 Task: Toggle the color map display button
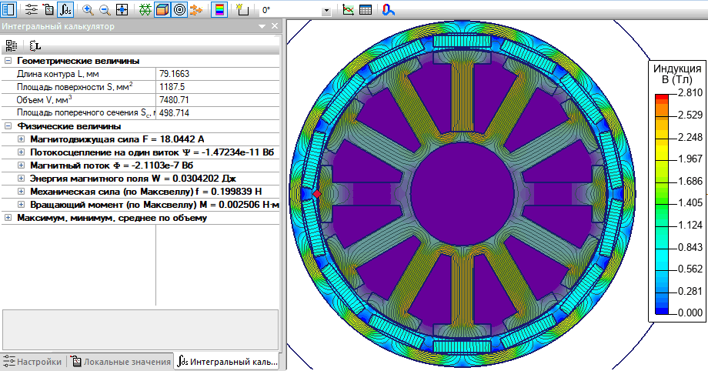tap(219, 10)
